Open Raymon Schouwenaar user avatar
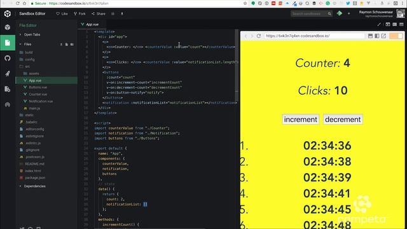Image resolution: width=407 pixels, height=229 pixels. coord(400,13)
